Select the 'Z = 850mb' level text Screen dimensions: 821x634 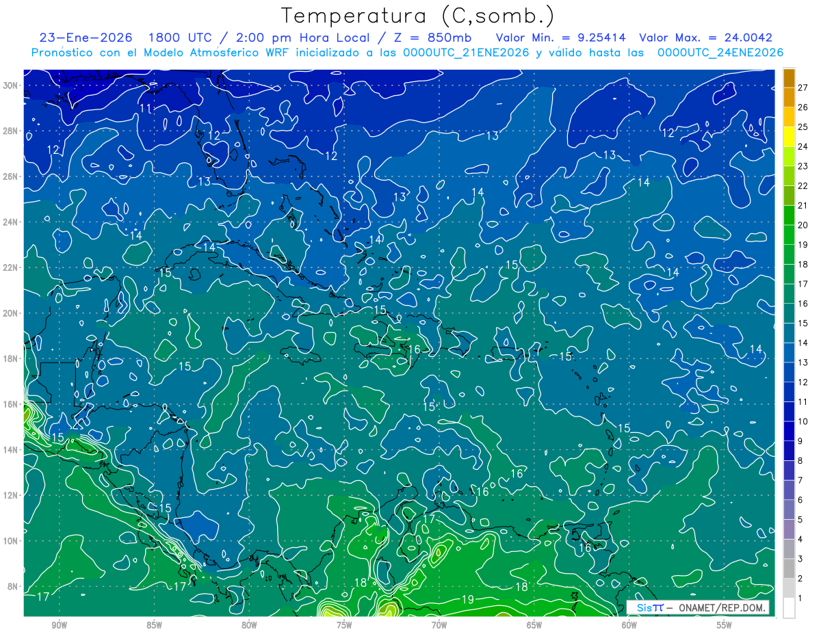pos(433,38)
